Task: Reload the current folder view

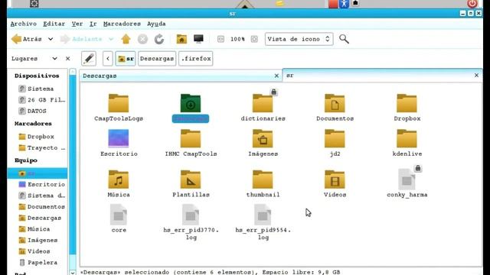Action: click(159, 39)
